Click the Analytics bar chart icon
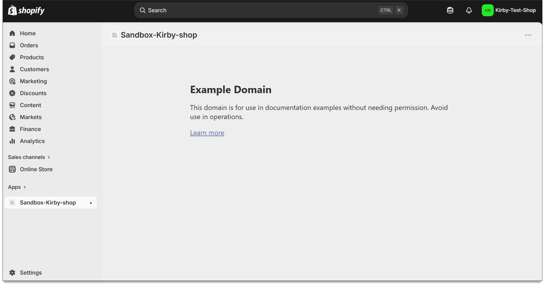545x286 pixels. pos(12,141)
